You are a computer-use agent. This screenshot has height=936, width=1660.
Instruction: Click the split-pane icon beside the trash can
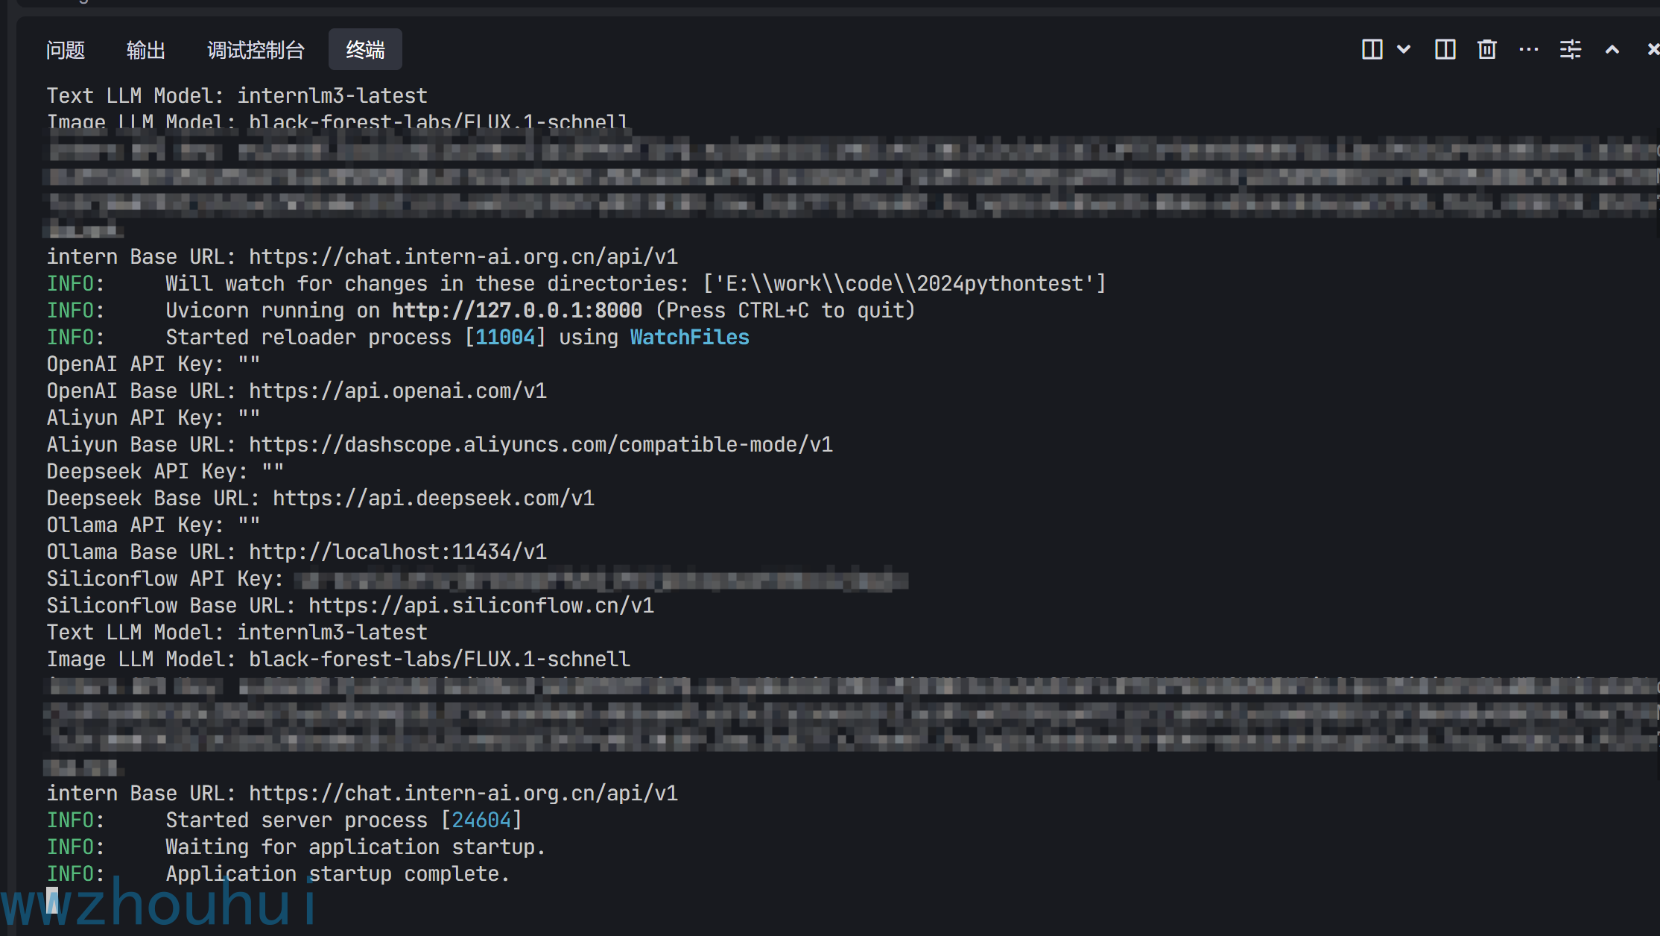tap(1445, 49)
